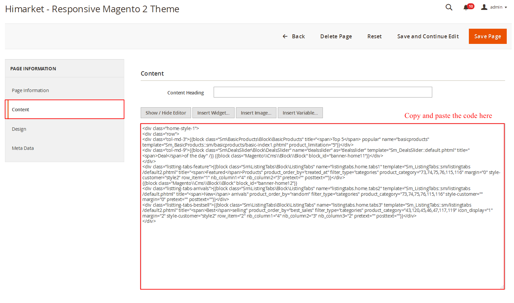Click the 'listting-tabs-arrivals' code line
The image size is (514, 303).
[306, 188]
